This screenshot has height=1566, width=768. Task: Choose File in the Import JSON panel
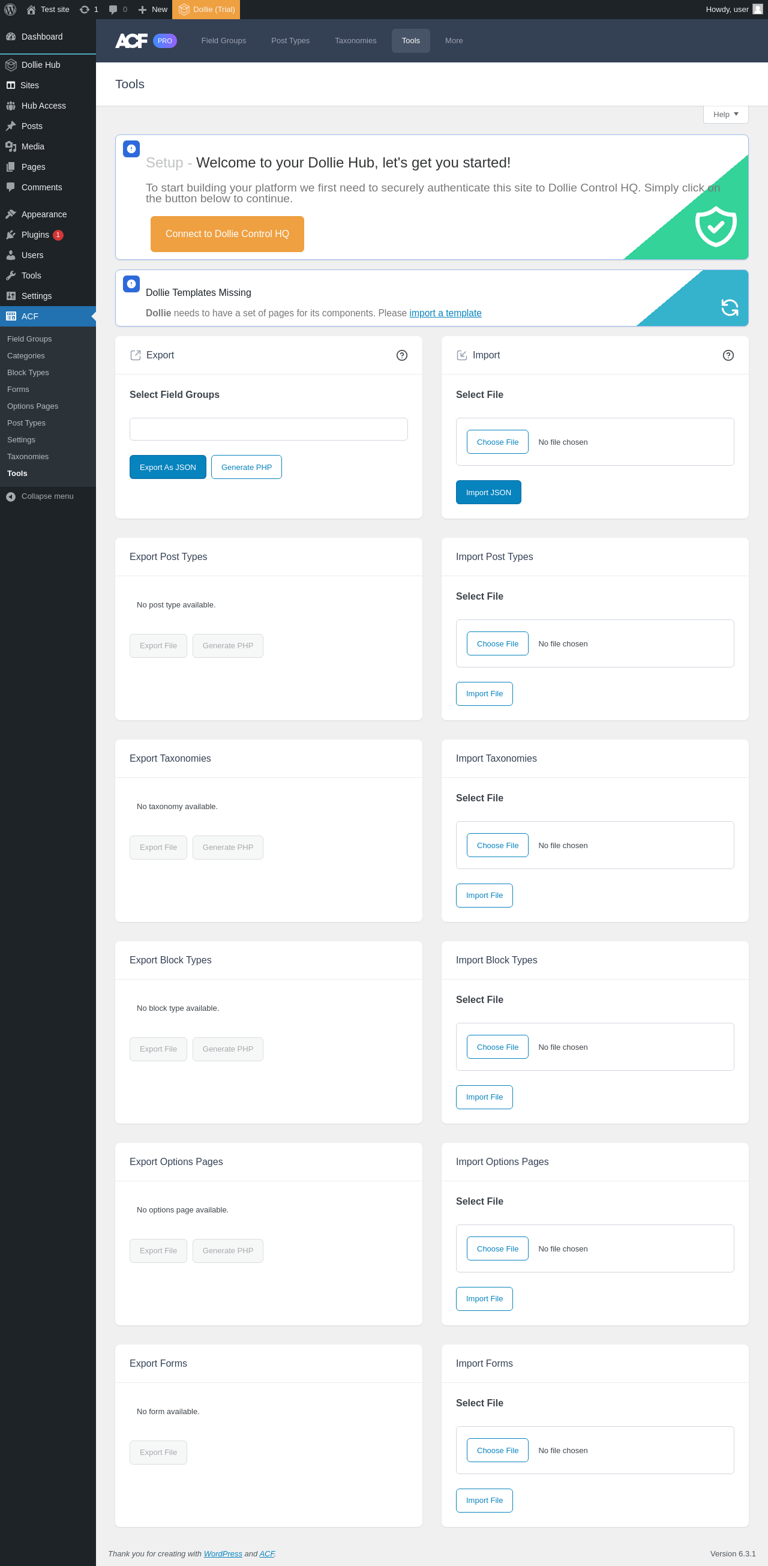[497, 442]
